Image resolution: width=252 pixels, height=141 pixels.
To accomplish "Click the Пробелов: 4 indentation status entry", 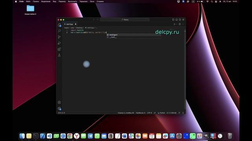I will 141,113.
